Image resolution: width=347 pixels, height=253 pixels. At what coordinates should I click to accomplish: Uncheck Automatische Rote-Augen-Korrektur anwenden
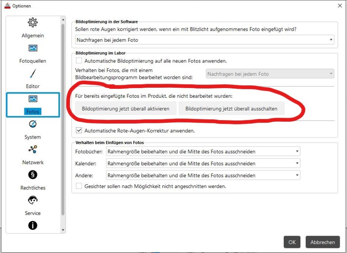(79, 131)
